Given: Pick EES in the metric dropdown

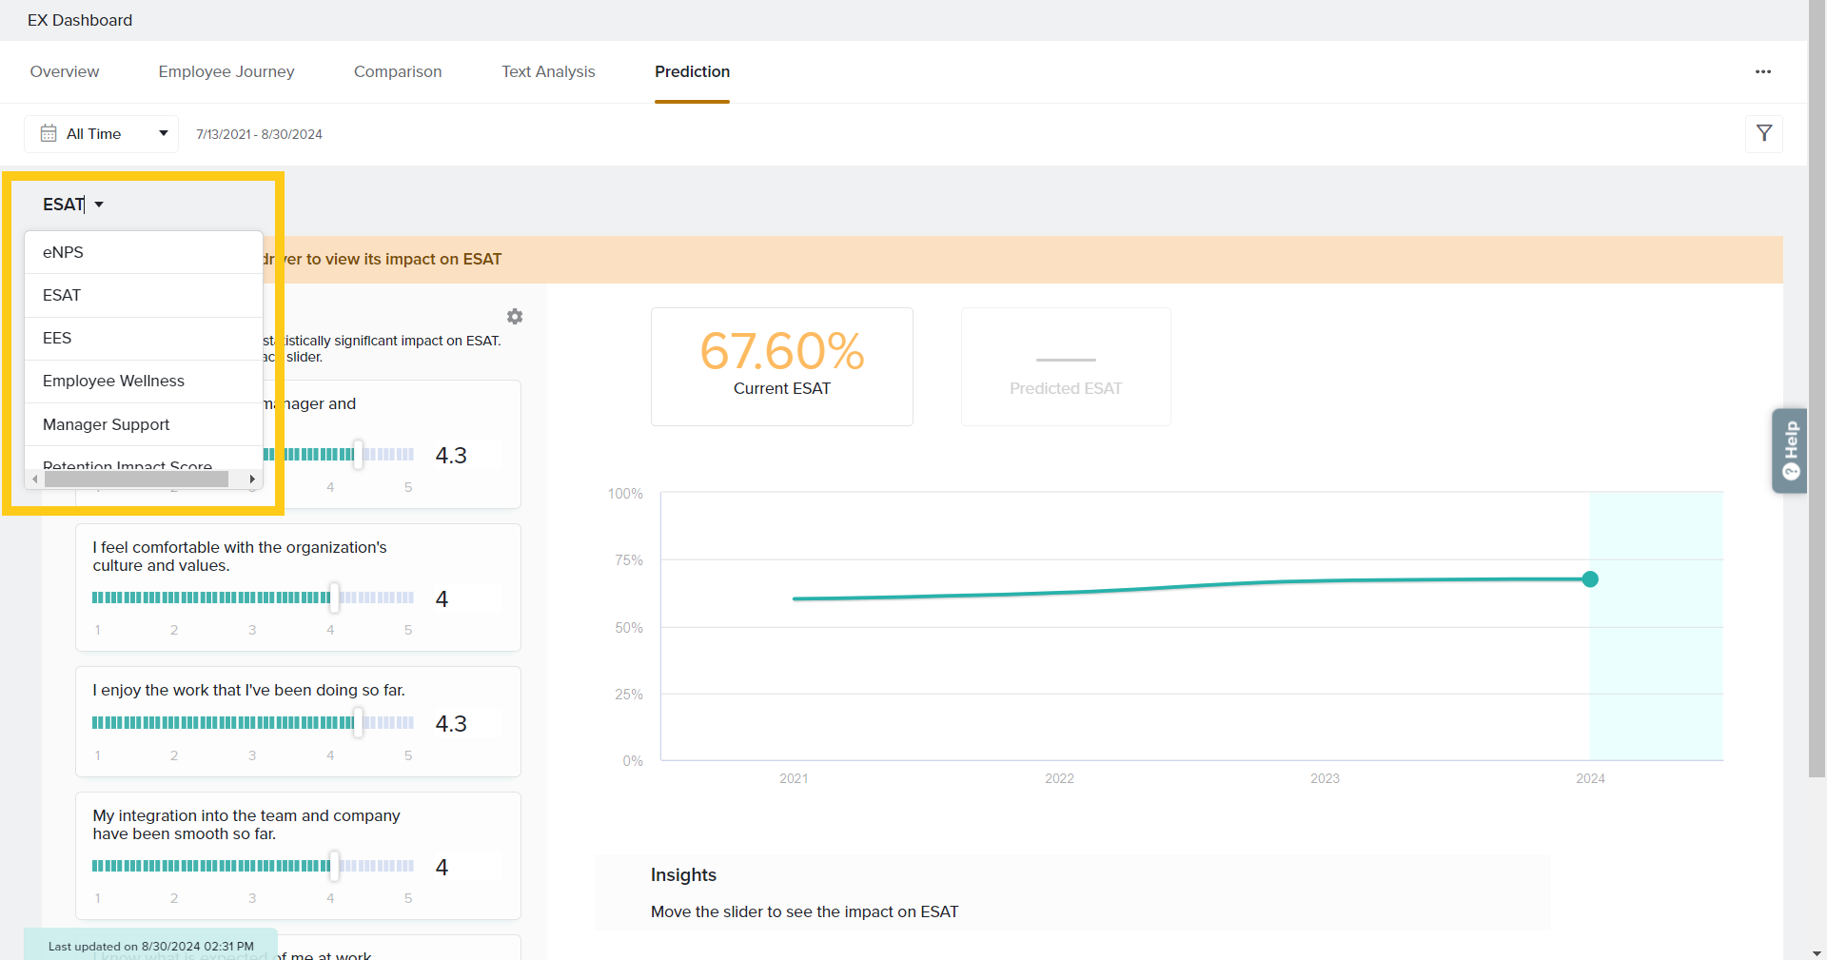Looking at the screenshot, I should click(x=57, y=338).
